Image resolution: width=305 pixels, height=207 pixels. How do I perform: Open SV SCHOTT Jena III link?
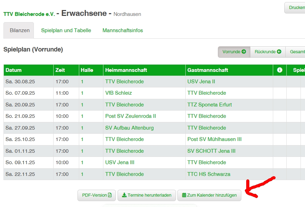pyautogui.click(x=211, y=151)
